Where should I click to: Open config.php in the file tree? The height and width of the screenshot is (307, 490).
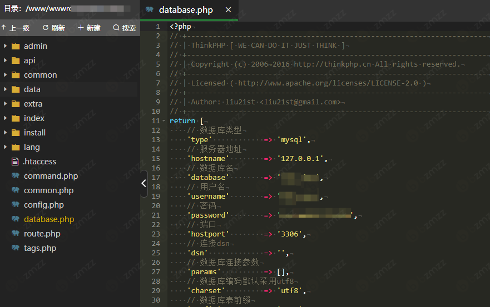tap(44, 205)
